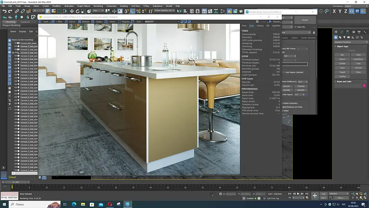The width and height of the screenshot is (369, 208).
Task: Click the magenta object color swatch
Action: coord(364,86)
